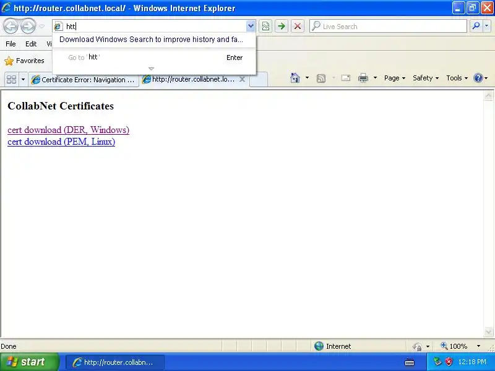495x371 pixels.
Task: Open the search provider options dropdown
Action: 487,26
